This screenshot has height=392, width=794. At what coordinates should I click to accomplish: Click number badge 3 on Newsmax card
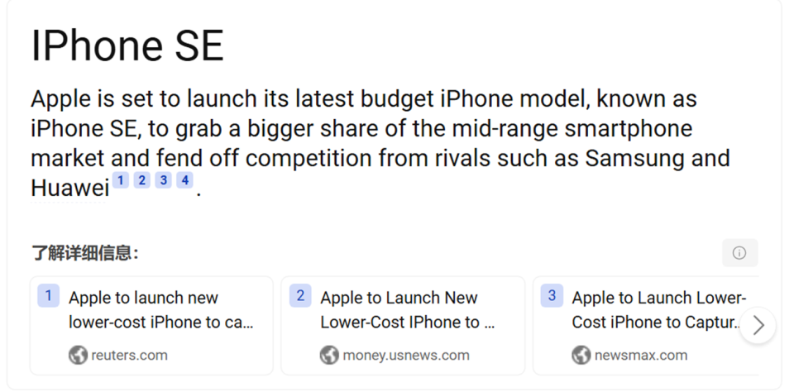coord(552,296)
